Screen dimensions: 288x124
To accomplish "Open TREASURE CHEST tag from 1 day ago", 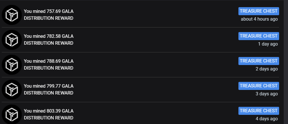I will pyautogui.click(x=258, y=36).
